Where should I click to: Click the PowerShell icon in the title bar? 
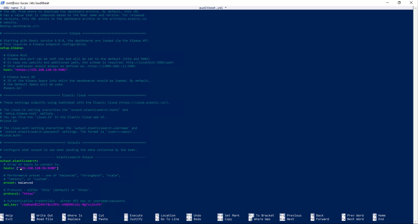3,3
